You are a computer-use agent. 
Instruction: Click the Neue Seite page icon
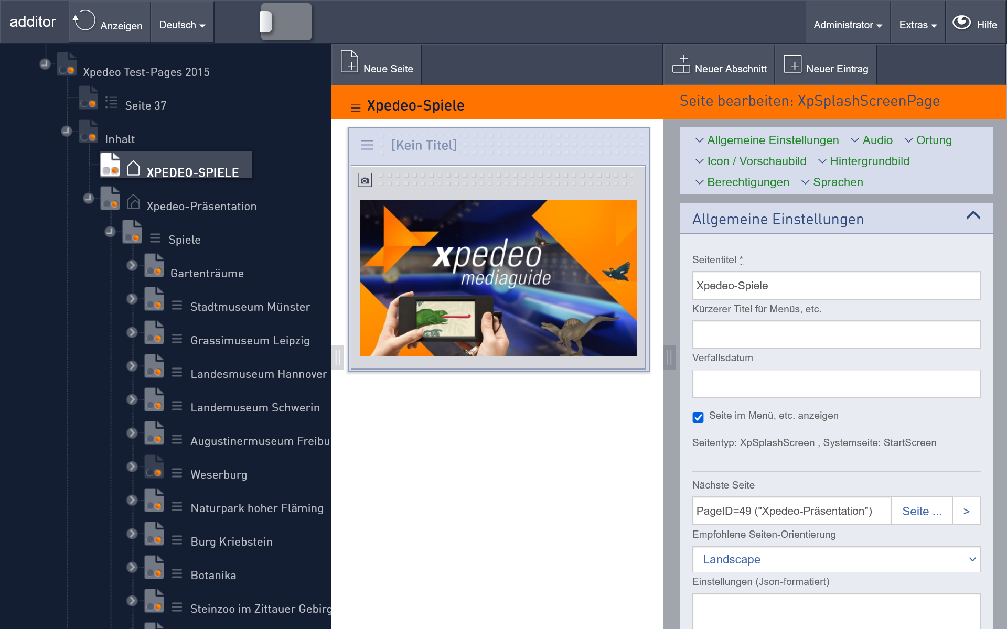point(349,61)
